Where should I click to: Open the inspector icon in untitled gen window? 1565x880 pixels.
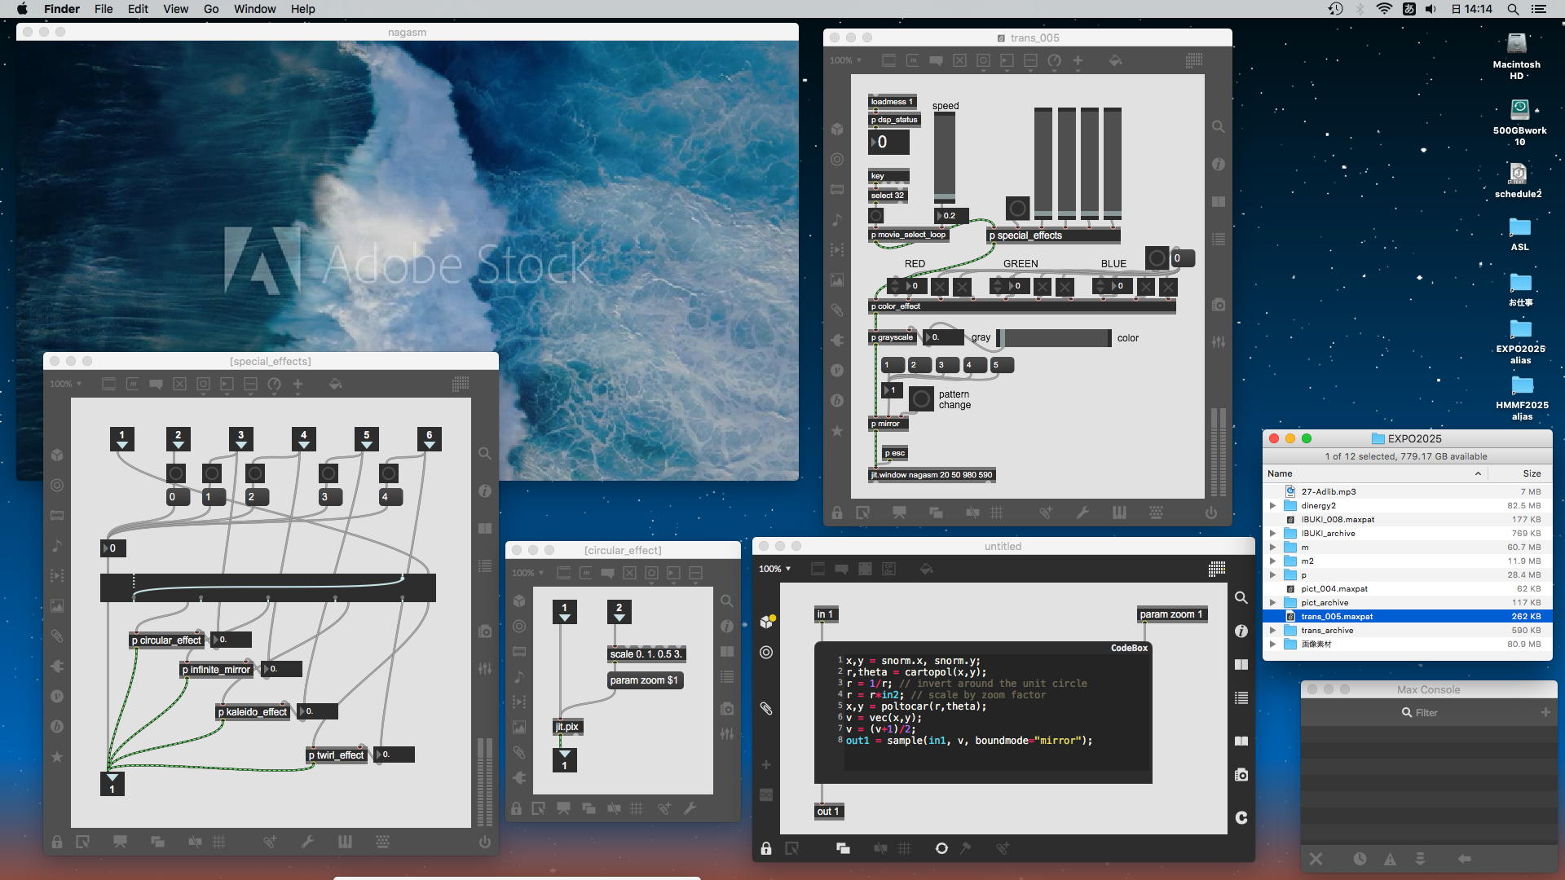tap(1241, 631)
